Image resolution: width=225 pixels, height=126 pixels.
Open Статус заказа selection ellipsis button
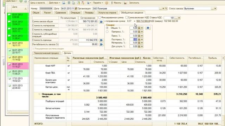click(x=212, y=8)
